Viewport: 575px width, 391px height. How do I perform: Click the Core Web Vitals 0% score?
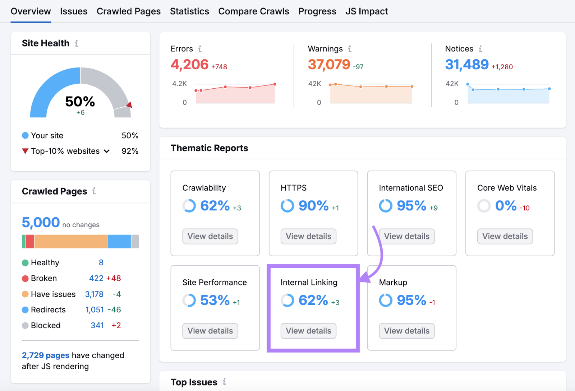coord(506,206)
